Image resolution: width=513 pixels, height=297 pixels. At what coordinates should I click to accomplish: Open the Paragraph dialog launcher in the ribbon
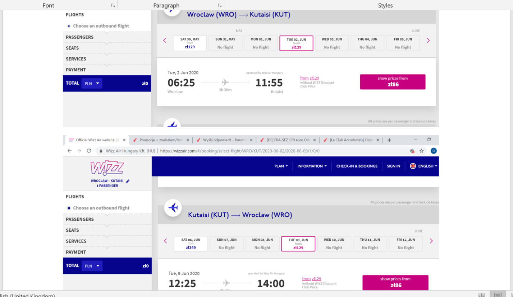point(220,5)
